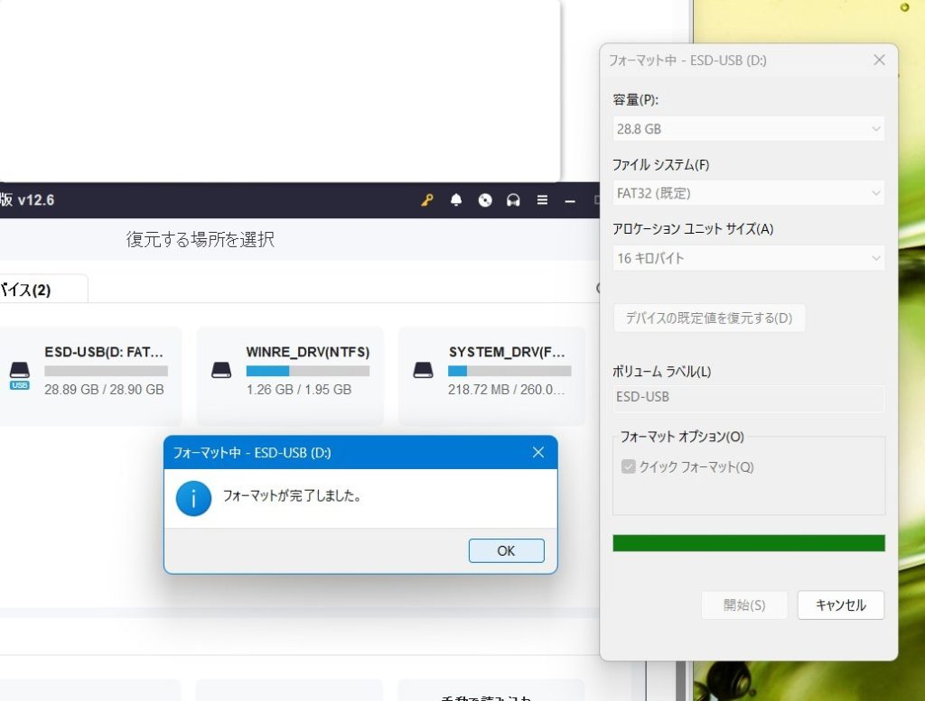Expand アロケーション ユニット サイズ 16 キロバイト dropdown

[x=748, y=258]
